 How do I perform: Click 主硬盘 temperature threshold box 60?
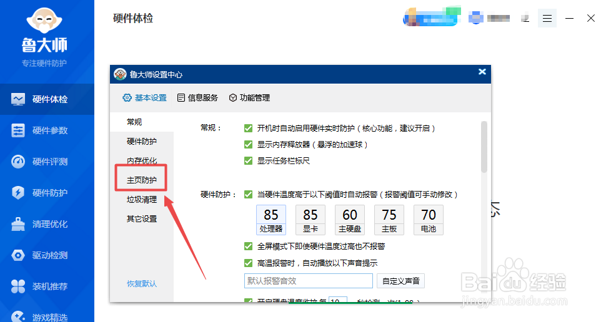[350, 220]
